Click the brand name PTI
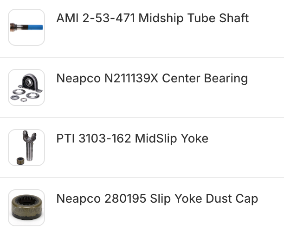 [x=65, y=139]
